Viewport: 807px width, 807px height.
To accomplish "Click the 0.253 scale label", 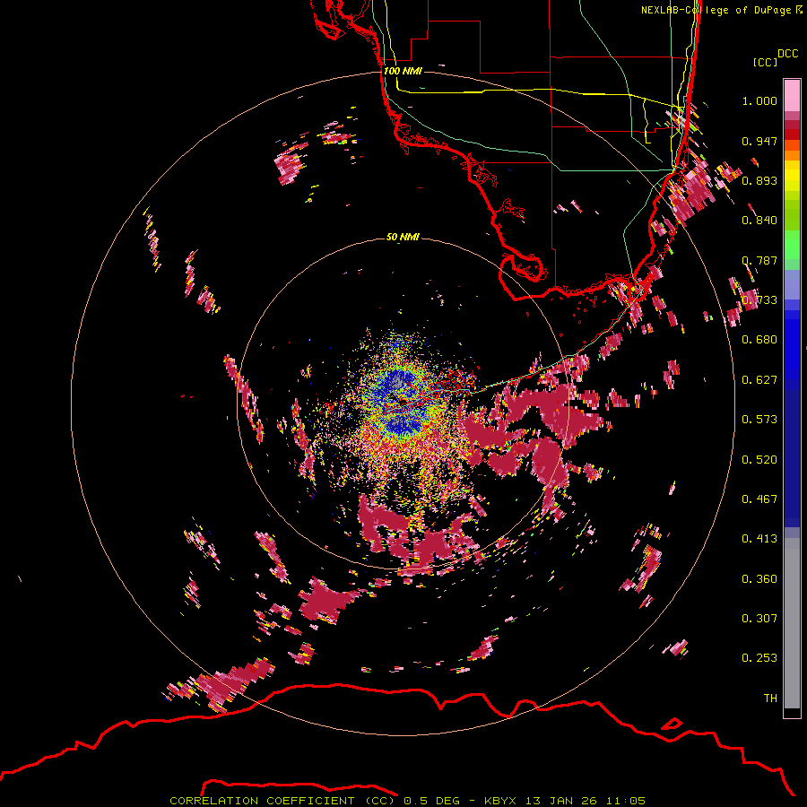I will [x=759, y=658].
